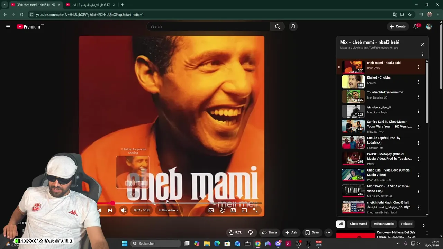This screenshot has height=249, width=443.
Task: Open options for 'cheb mami - nbal3 babi' item
Action: coord(419,67)
